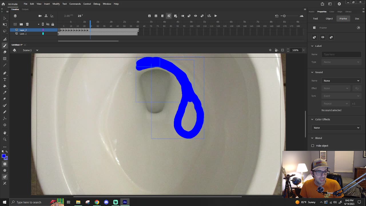Click the Quick Share upload icon
Viewport: 366px width, 206px height.
[322, 4]
